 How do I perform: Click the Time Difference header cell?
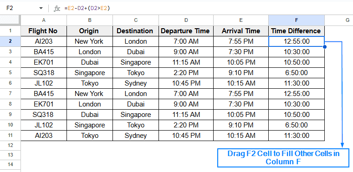click(x=297, y=31)
